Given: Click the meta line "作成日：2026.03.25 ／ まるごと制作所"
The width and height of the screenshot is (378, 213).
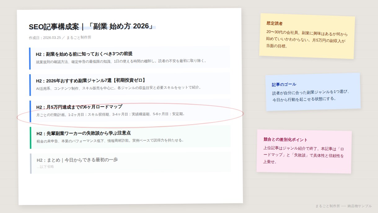Looking at the screenshot, I should (x=60, y=38).
